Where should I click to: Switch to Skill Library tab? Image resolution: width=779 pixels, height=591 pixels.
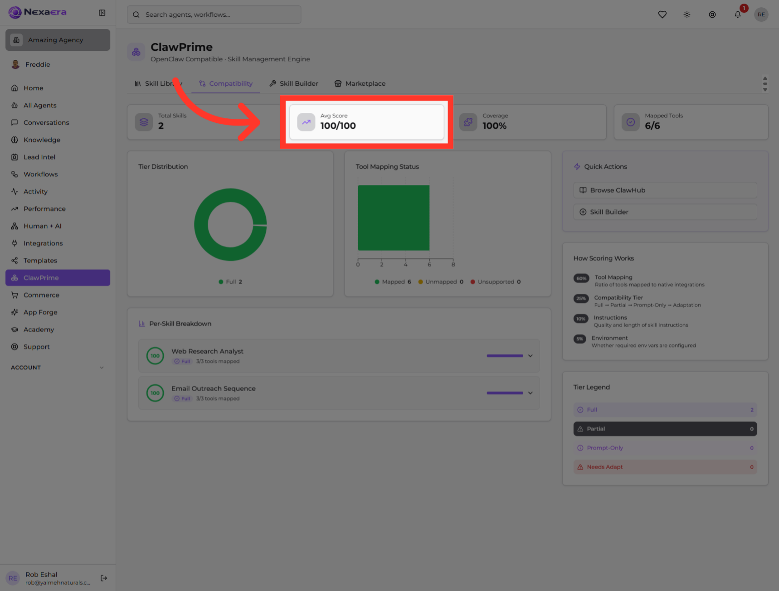[x=158, y=83]
